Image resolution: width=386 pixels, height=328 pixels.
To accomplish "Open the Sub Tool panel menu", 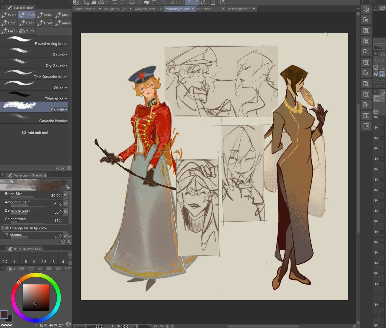I will pos(3,7).
